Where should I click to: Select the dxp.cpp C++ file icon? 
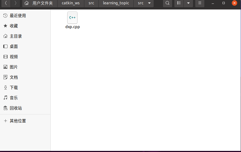click(72, 18)
